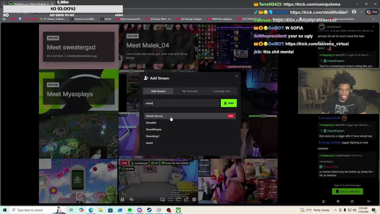The width and height of the screenshot is (380, 214).
Task: Open Twitch bookmark icon
Action: 20,19
